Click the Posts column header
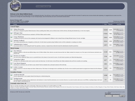Viewport: 135px width, 101px height. (105, 24)
